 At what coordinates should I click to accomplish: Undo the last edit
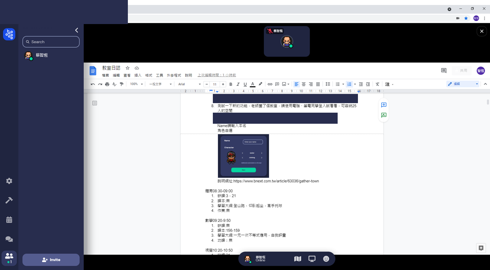[x=93, y=84]
